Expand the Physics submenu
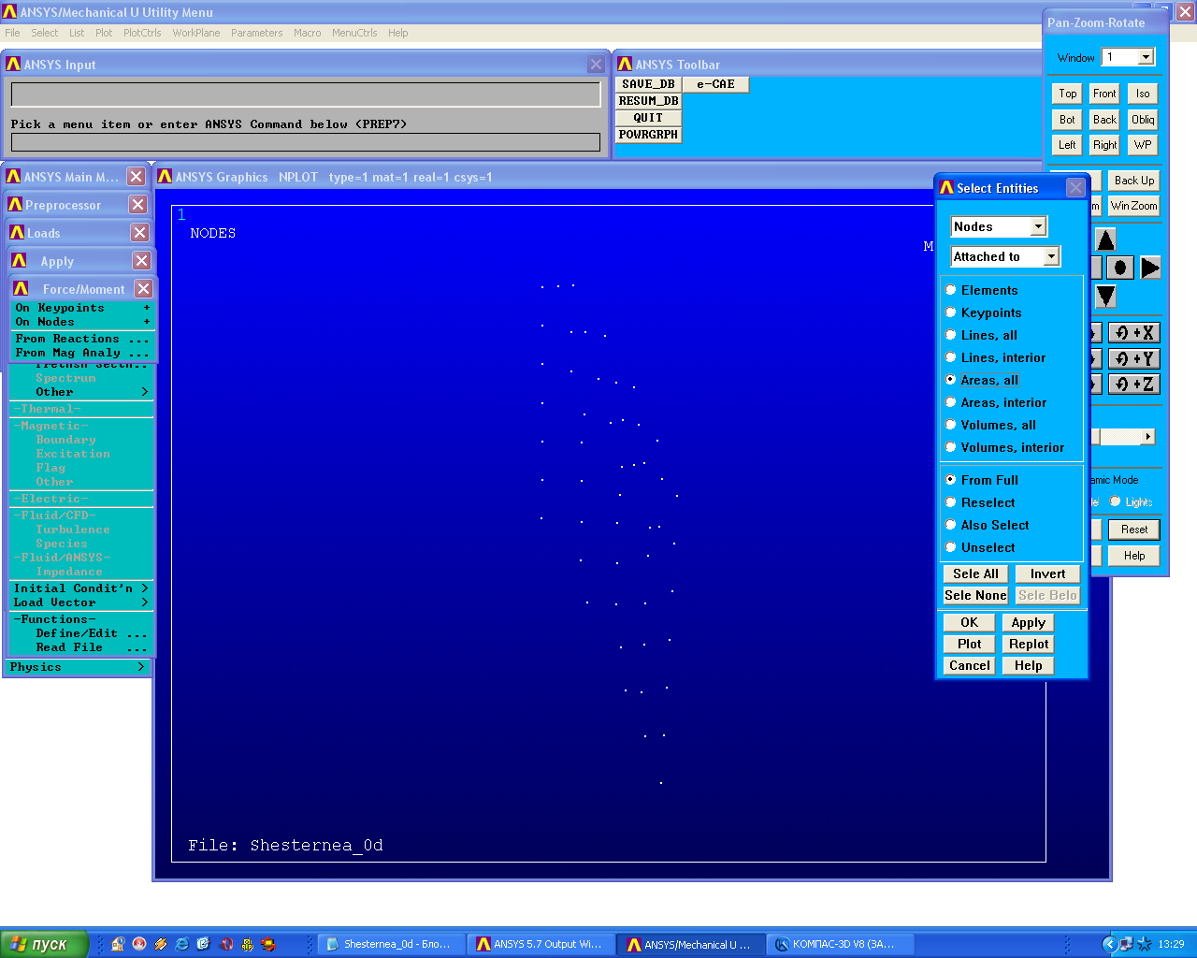 click(x=77, y=667)
